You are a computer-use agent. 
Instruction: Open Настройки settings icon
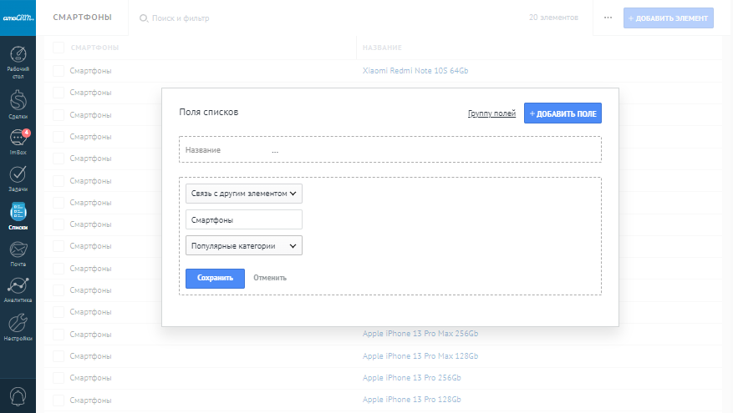point(18,324)
